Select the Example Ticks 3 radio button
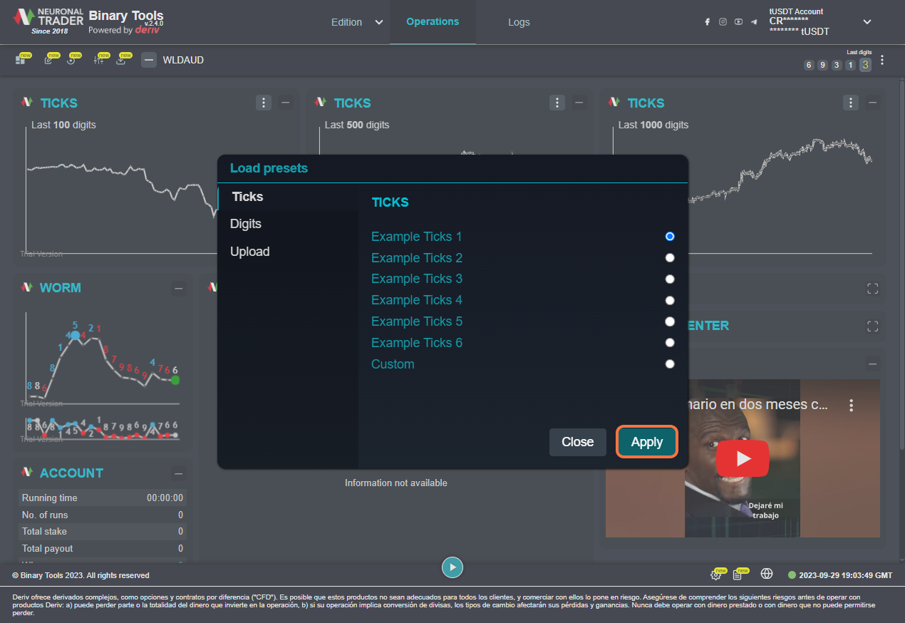Viewport: 905px width, 623px height. coord(669,279)
